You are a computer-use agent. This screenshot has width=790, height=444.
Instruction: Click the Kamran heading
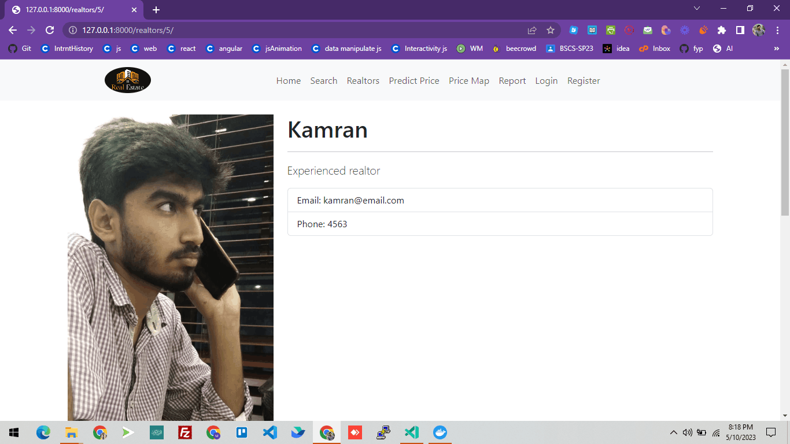click(x=327, y=129)
